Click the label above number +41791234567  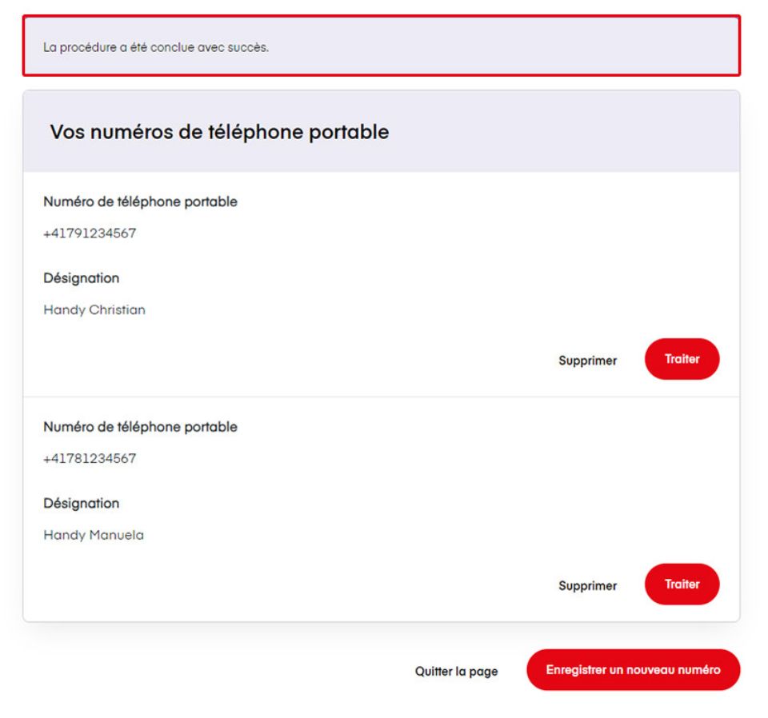tap(140, 202)
